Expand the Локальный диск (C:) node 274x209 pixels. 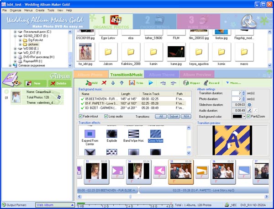pyautogui.click(x=15, y=32)
